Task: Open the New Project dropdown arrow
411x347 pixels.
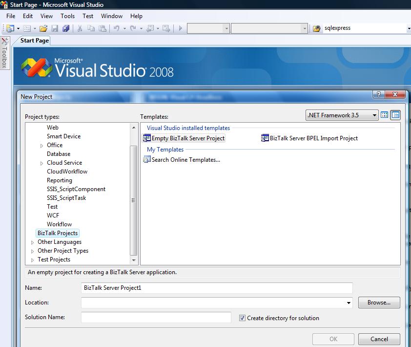Action: pos(18,28)
